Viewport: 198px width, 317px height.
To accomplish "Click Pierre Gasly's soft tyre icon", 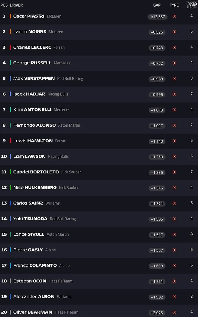I will pos(174,250).
